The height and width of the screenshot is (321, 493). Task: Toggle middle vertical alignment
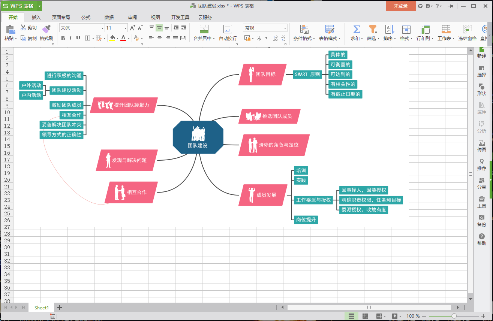point(159,28)
